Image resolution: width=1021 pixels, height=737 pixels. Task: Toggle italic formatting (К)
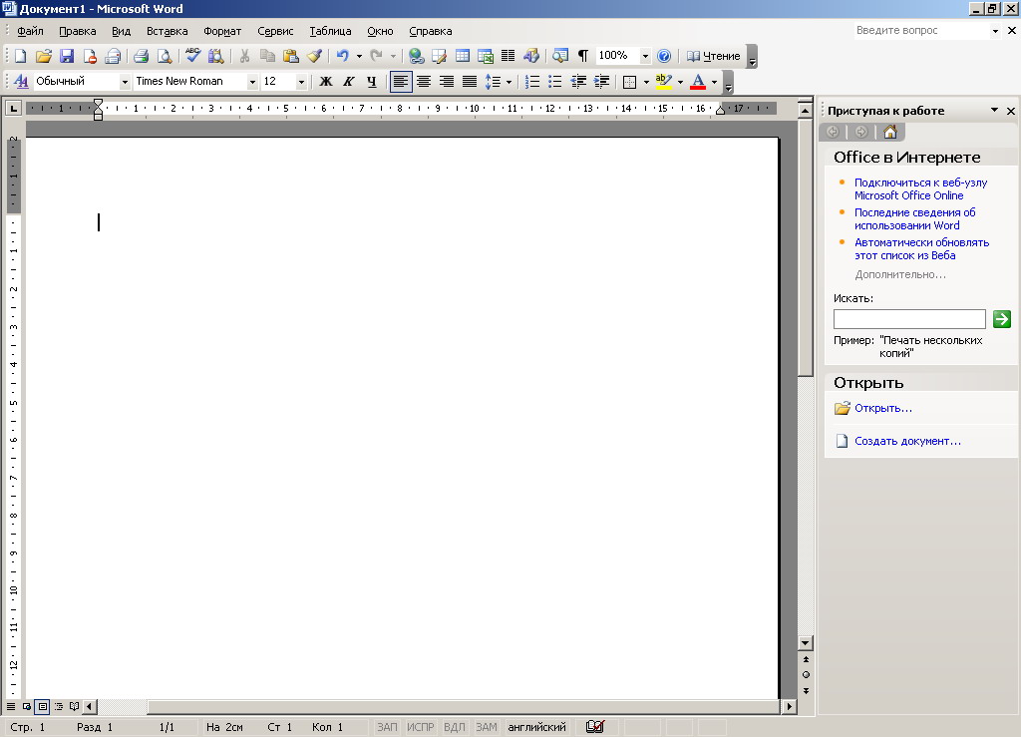pos(348,82)
